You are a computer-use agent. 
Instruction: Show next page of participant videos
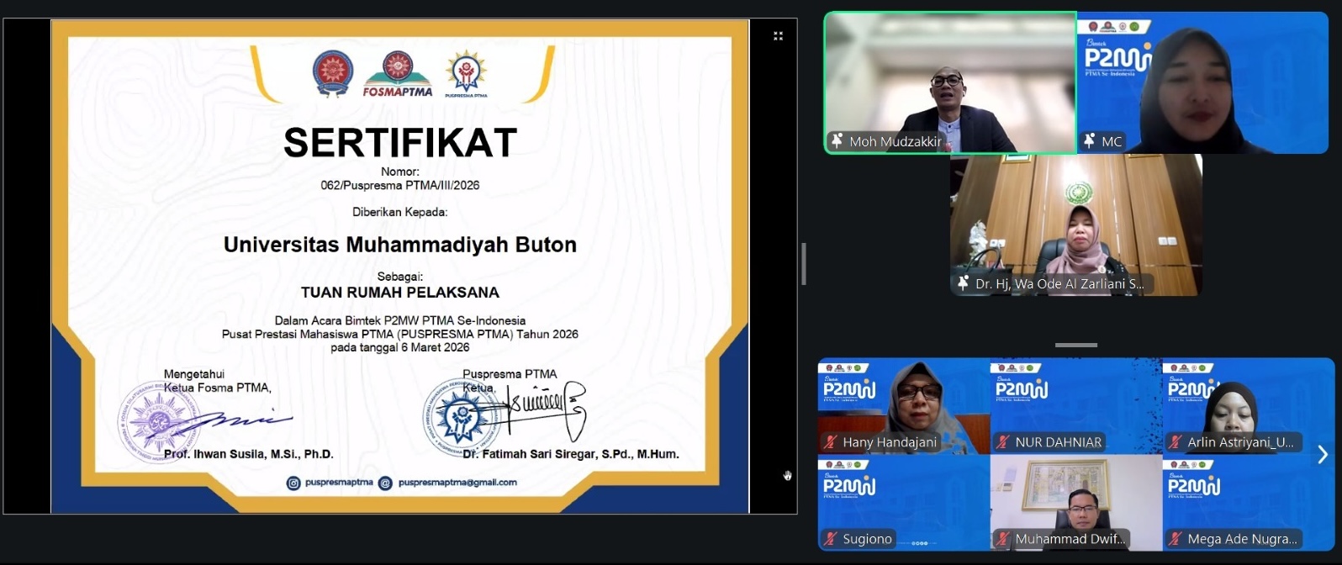coord(1322,455)
